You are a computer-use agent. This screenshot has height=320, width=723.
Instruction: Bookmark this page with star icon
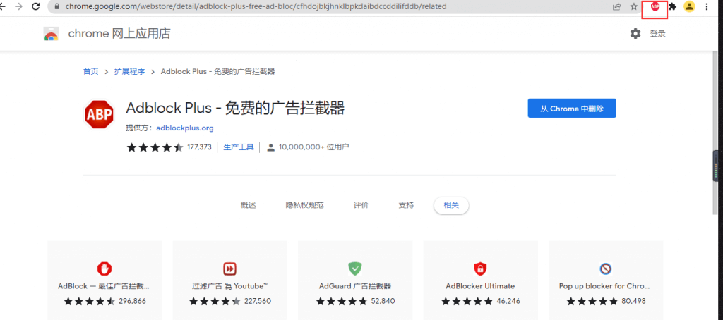click(634, 6)
